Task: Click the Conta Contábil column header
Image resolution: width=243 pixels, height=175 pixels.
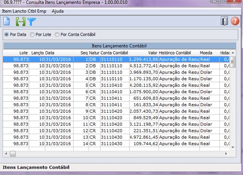Action: 115,53
